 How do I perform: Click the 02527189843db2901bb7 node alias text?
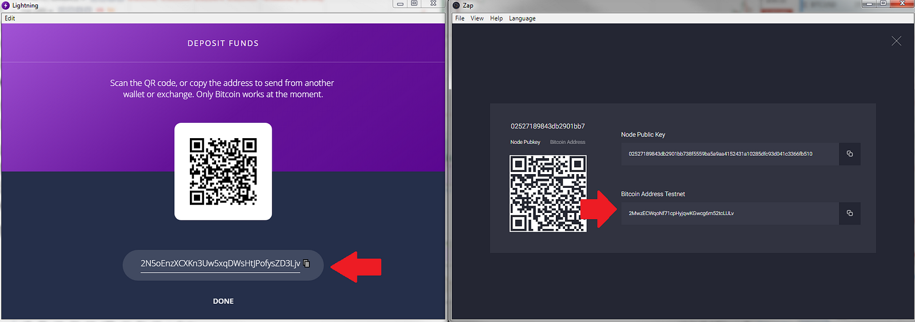[x=547, y=126]
